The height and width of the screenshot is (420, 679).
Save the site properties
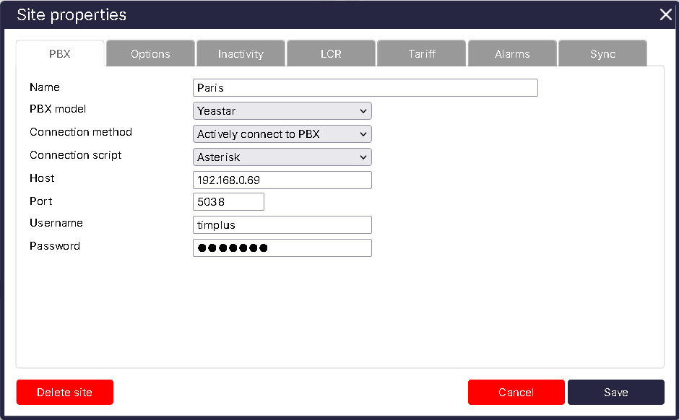(x=615, y=392)
